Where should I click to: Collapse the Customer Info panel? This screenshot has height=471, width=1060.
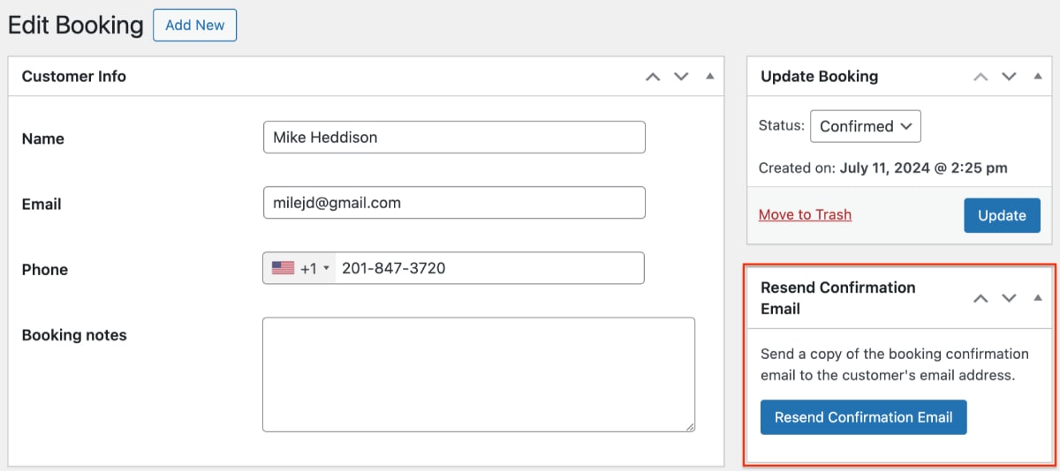point(709,77)
